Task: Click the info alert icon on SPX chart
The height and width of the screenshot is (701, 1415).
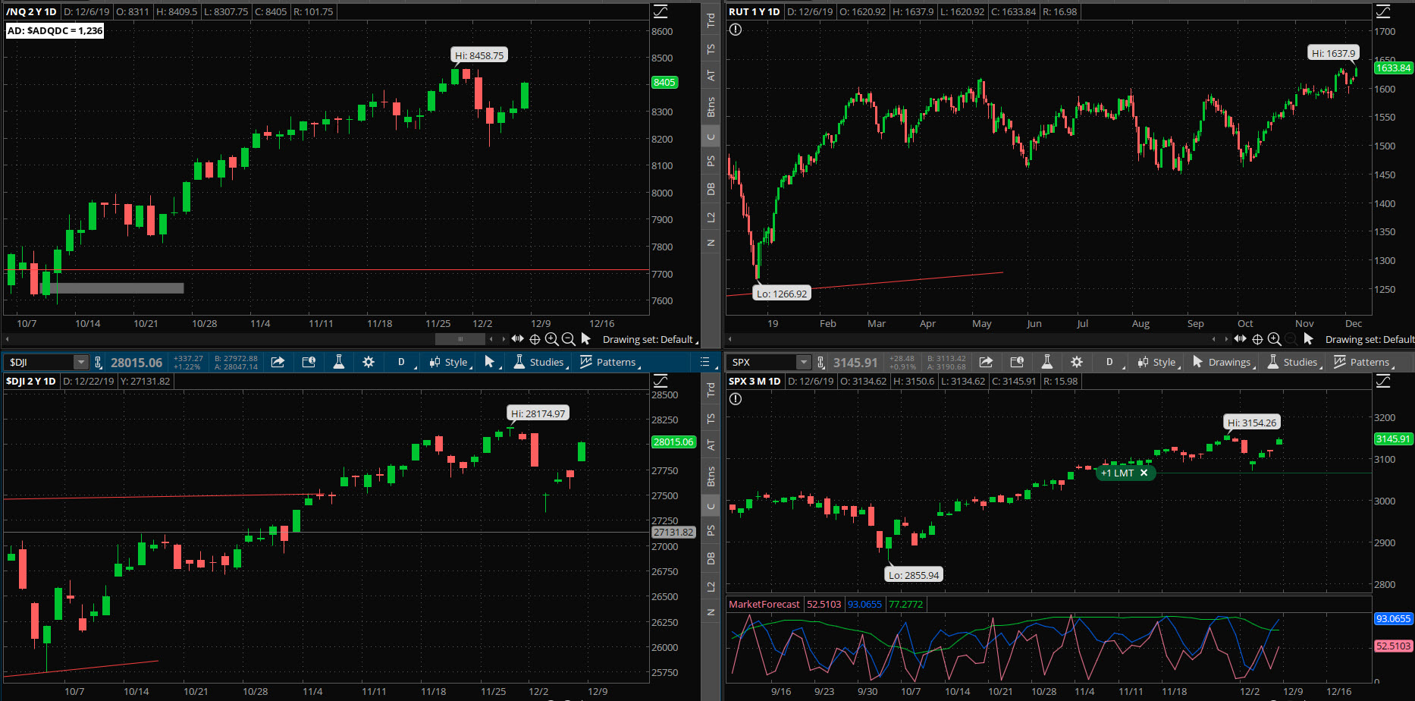Action: click(736, 399)
